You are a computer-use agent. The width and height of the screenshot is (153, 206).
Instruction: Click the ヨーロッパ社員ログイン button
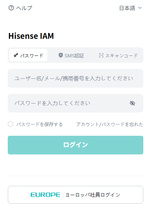75,195
